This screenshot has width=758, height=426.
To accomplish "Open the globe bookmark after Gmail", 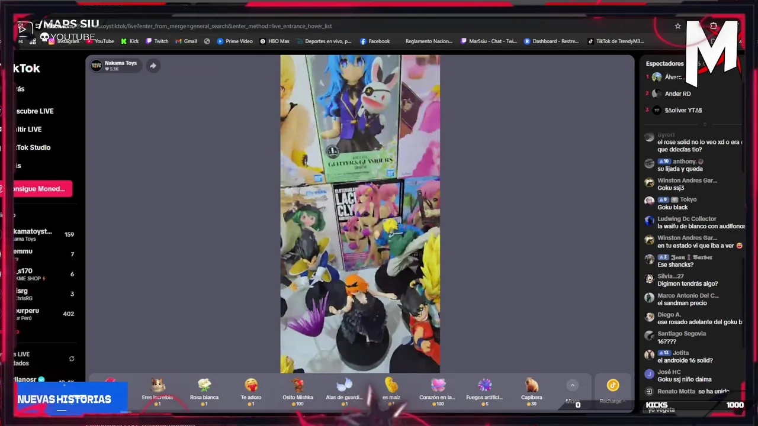I will 207,41.
